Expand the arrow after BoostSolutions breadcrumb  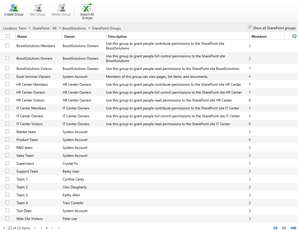point(89,28)
